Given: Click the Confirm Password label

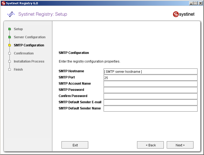Looking at the screenshot, I should [73, 96].
